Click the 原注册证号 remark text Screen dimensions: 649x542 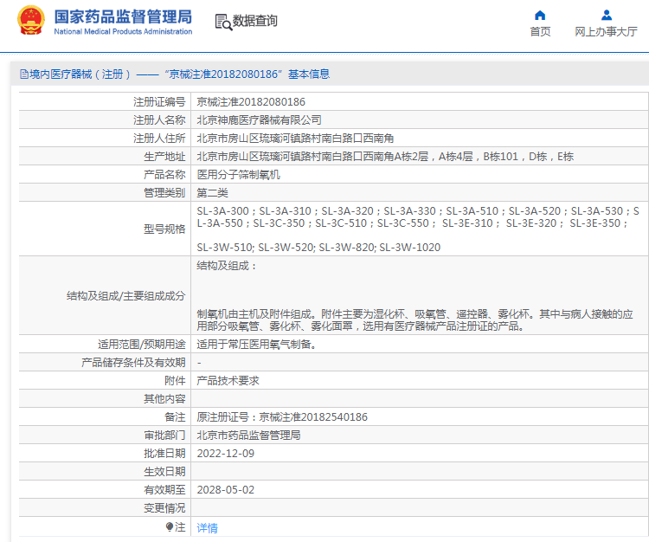(282, 417)
